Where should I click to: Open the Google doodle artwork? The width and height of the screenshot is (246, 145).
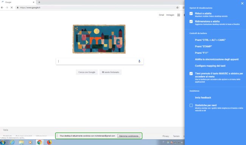point(99,39)
